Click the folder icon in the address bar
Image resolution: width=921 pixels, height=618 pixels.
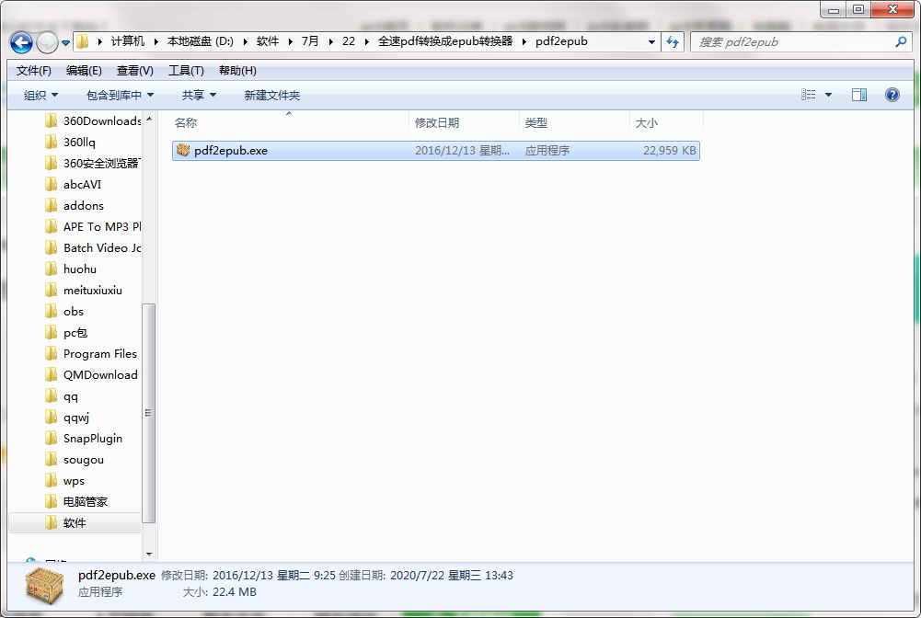(83, 41)
